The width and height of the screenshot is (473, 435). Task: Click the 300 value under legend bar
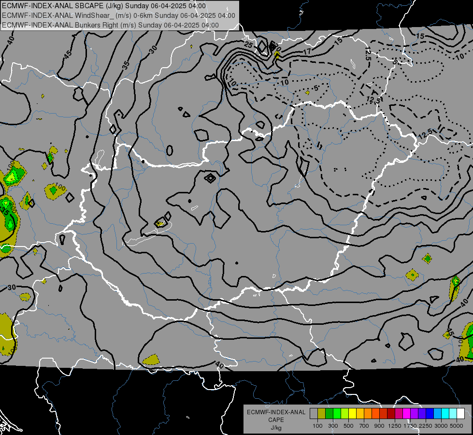tap(333, 426)
